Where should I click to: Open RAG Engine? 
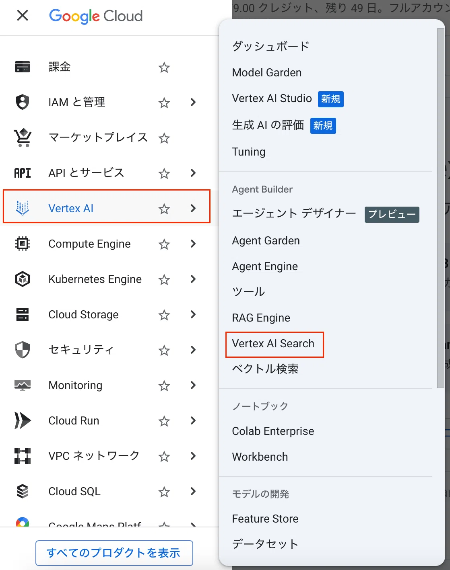pos(261,318)
